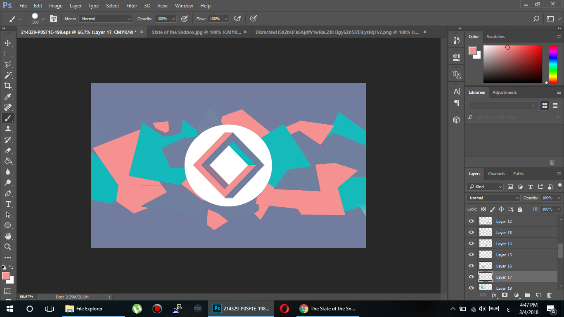Screen dimensions: 564x317
Task: Toggle visibility of Layer 12
Action: click(471, 221)
